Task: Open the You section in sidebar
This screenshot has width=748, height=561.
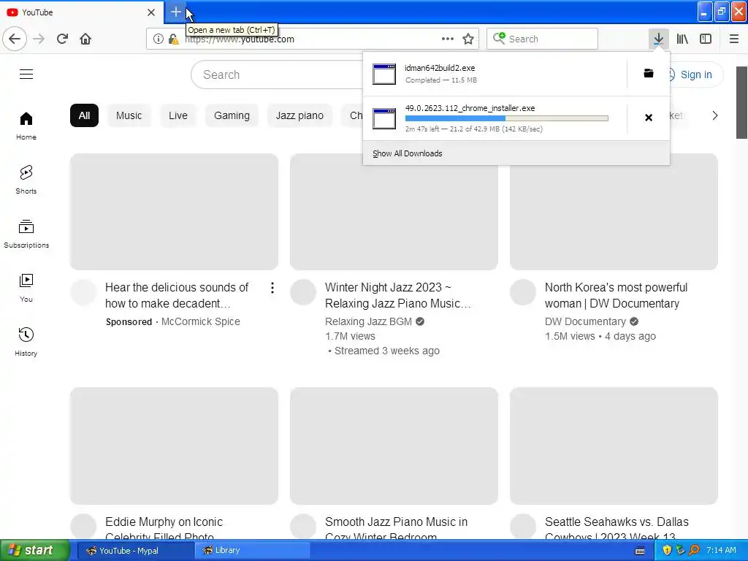Action: [x=26, y=288]
